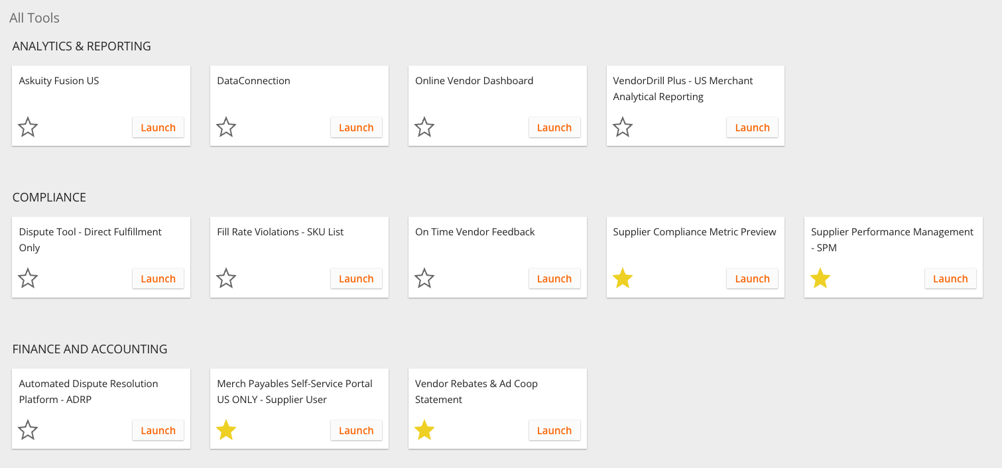Launch VendorDrill Plus reporting
The height and width of the screenshot is (468, 1002).
(752, 127)
